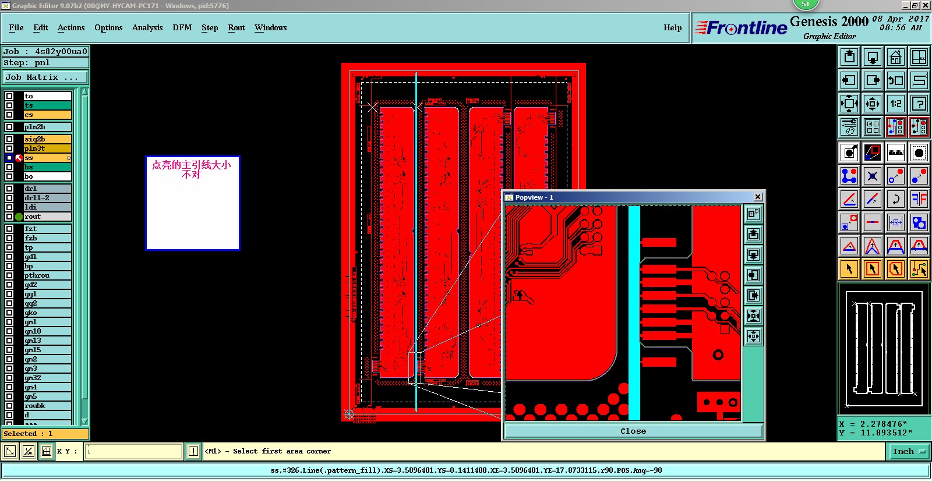This screenshot has width=932, height=482.
Task: Click the small indicator on ss layer
Action: tap(69, 158)
